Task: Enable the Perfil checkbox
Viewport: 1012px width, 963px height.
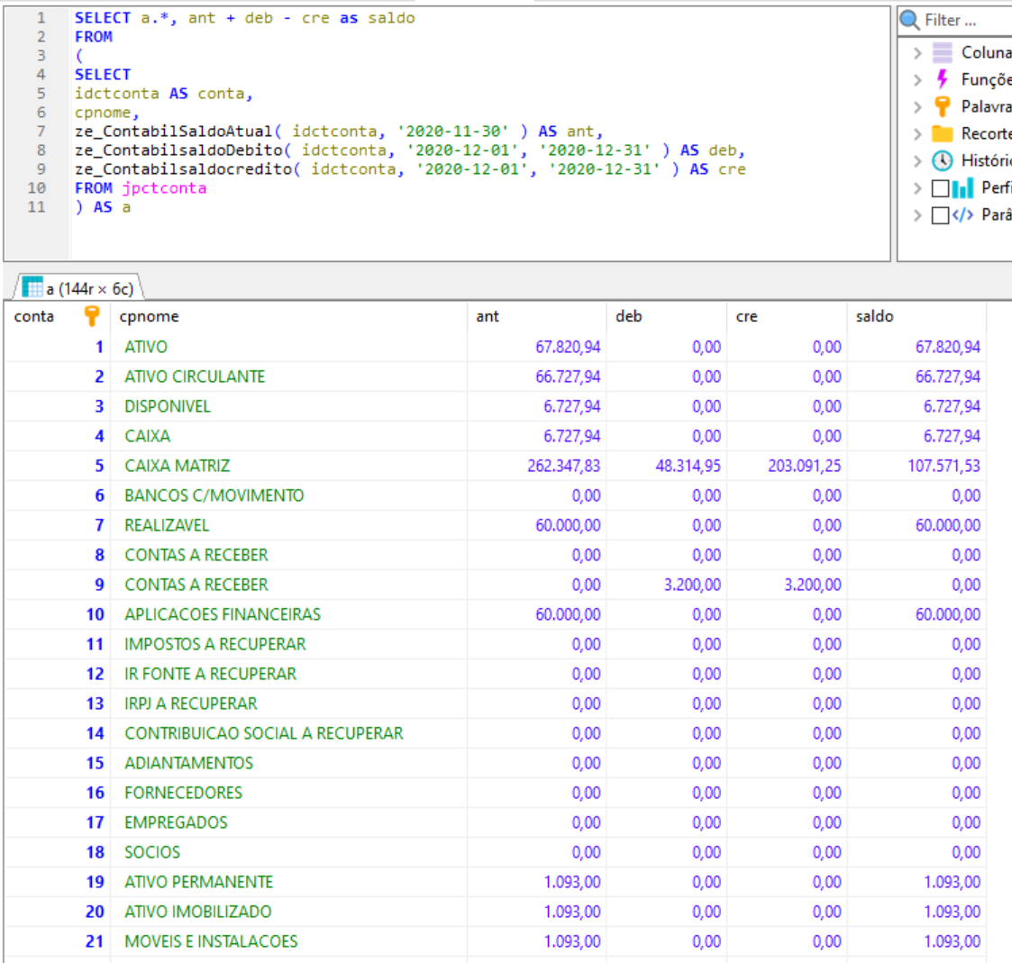Action: pyautogui.click(x=940, y=188)
